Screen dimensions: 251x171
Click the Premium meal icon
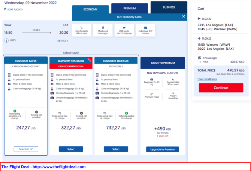pyautogui.click(x=151, y=94)
